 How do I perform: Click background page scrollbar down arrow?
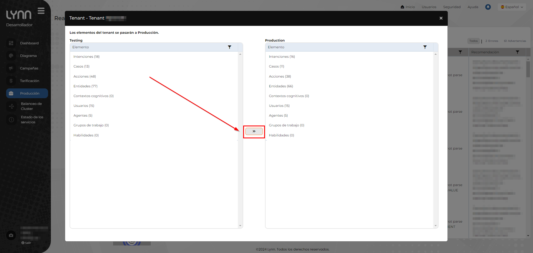528,236
